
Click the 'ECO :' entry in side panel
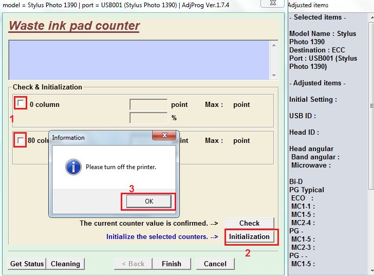click(302, 198)
